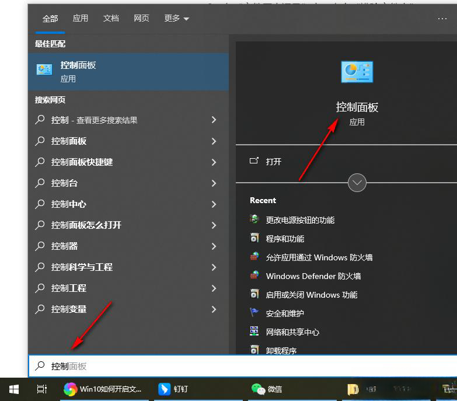Click the flag icon beside 安全和维护
Screen dimensions: 457x401
tap(254, 312)
